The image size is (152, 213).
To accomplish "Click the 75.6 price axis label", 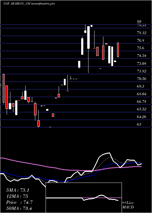I will tap(141, 48).
